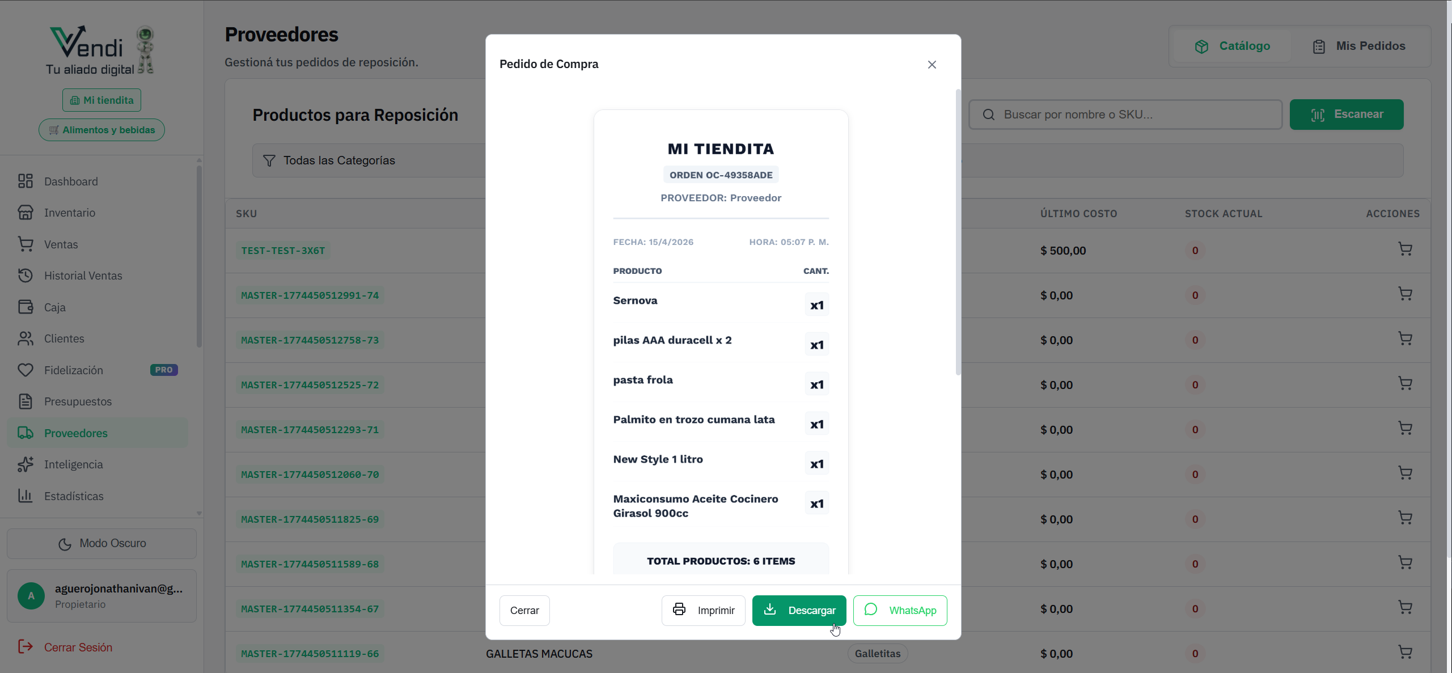
Task: Open Inventario from the sidebar
Action: (x=70, y=213)
